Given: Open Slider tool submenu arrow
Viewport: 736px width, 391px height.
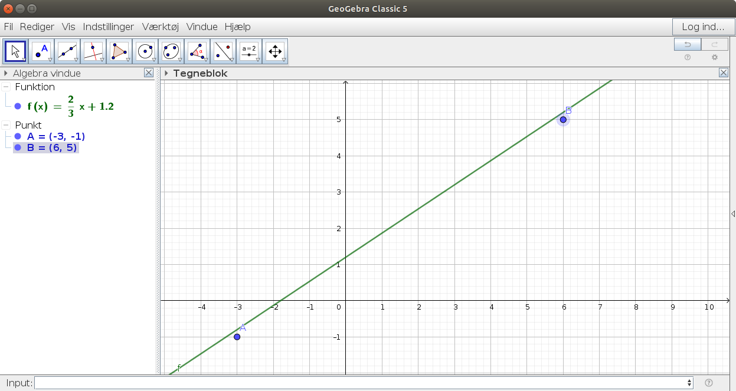Looking at the screenshot, I should 257,60.
